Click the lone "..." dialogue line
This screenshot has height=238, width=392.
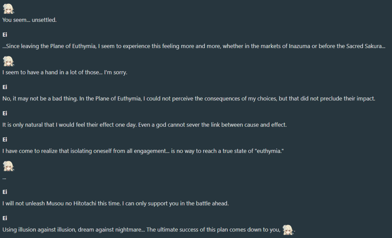click(4, 178)
